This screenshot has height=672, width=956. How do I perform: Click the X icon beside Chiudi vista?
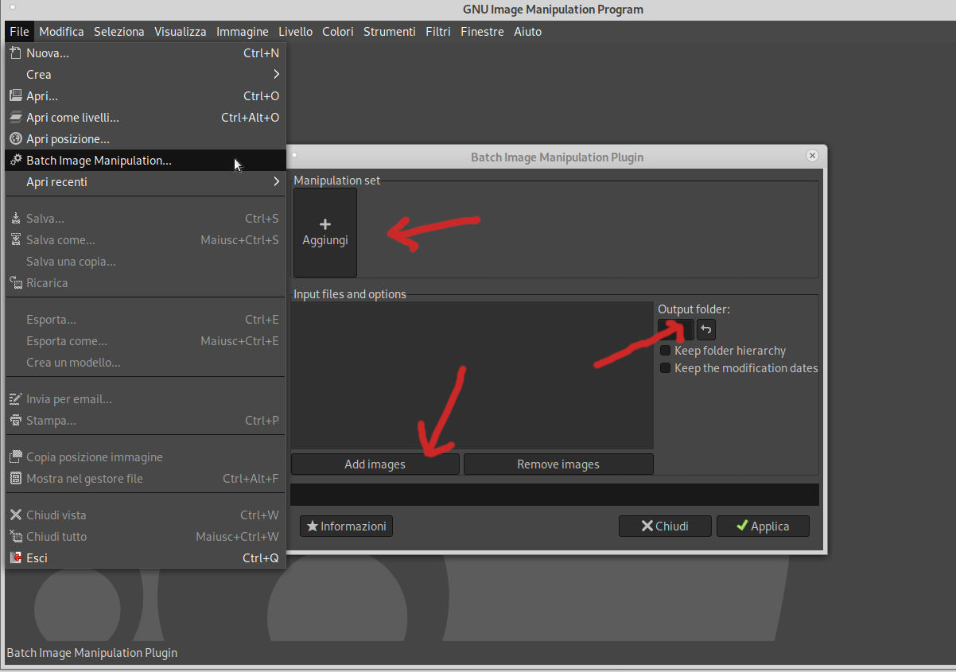pos(15,515)
